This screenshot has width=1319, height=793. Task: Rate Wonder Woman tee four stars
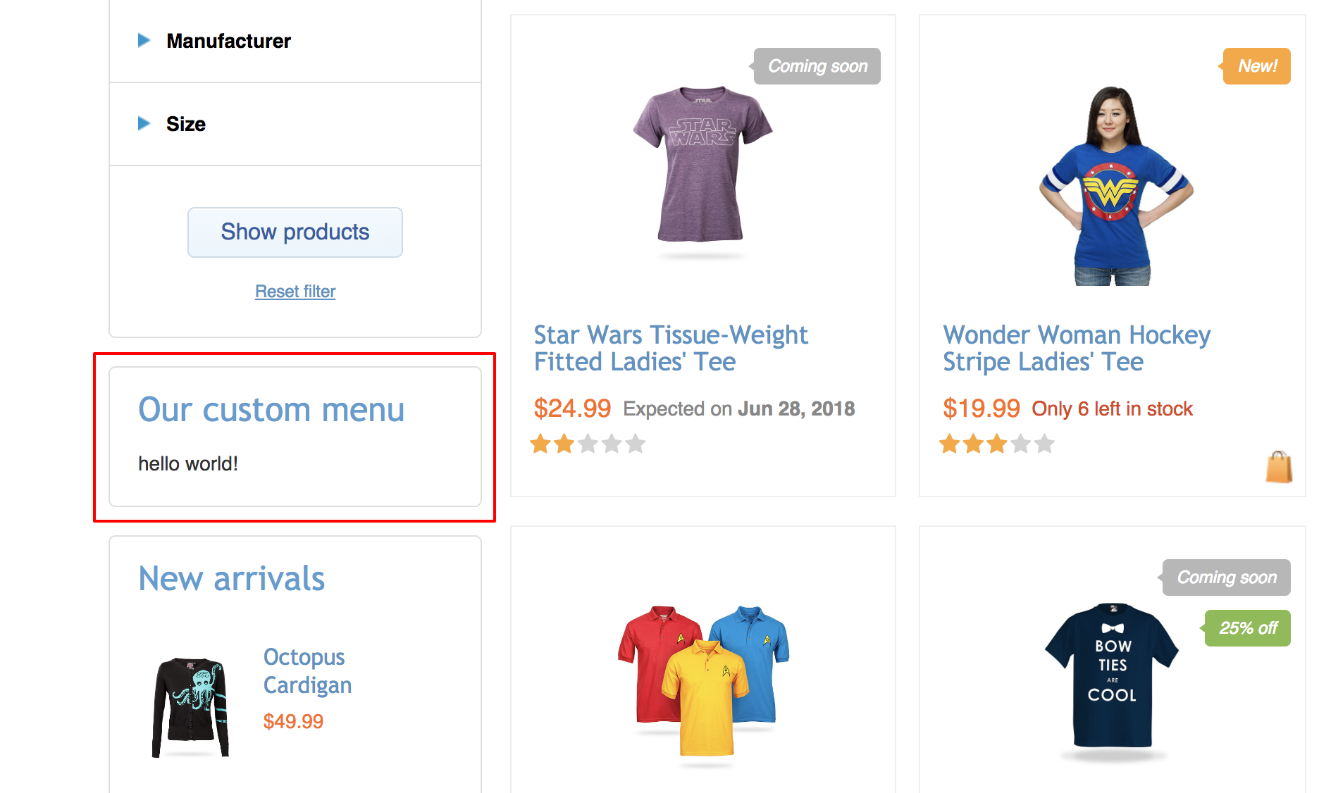pyautogui.click(x=1021, y=444)
